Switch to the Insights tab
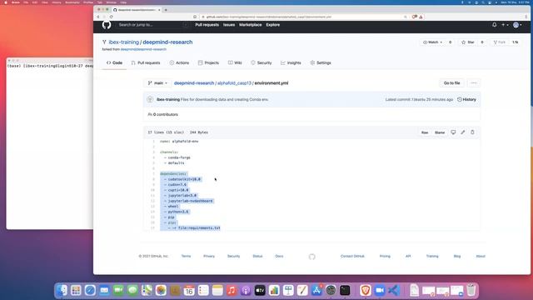The width and height of the screenshot is (533, 300). 291,63
